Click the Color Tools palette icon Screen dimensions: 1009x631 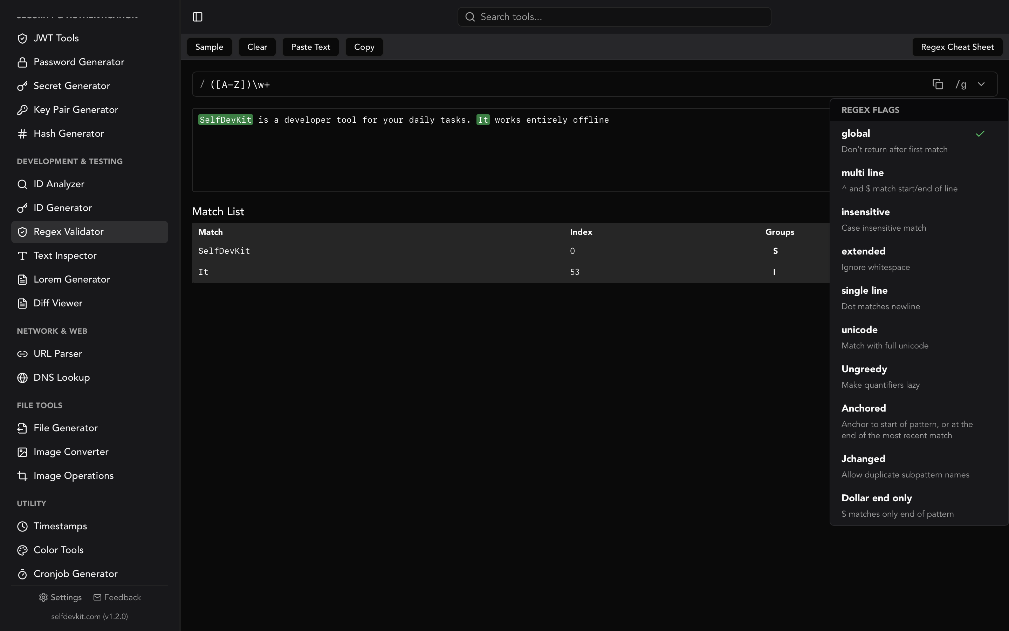tap(22, 550)
